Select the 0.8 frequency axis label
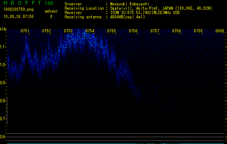The image size is (227, 144). tap(3, 101)
